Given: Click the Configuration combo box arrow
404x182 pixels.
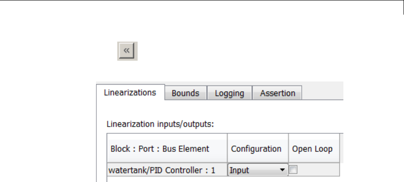Looking at the screenshot, I should tap(282, 170).
